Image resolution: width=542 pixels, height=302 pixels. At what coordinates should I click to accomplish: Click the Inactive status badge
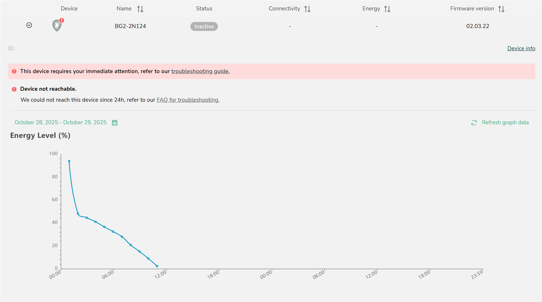(x=204, y=27)
